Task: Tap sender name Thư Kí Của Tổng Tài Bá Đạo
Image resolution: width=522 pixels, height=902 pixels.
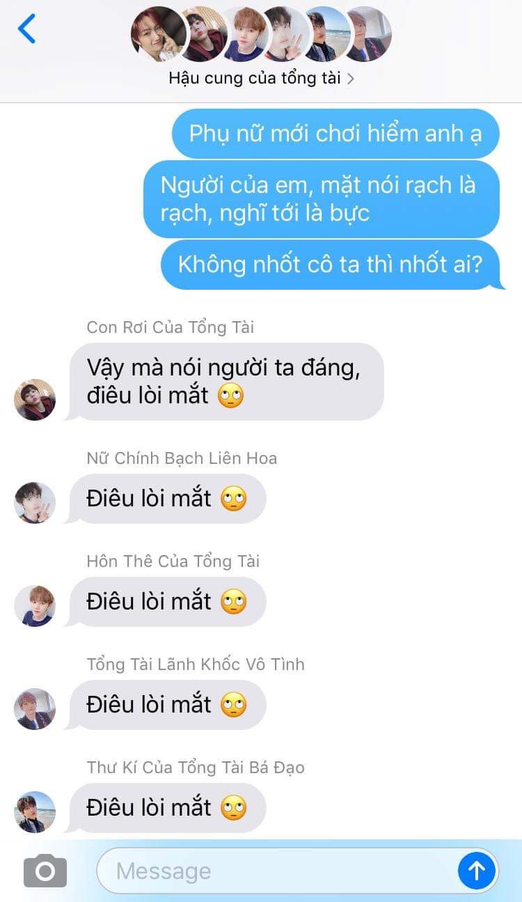Action: click(x=196, y=767)
